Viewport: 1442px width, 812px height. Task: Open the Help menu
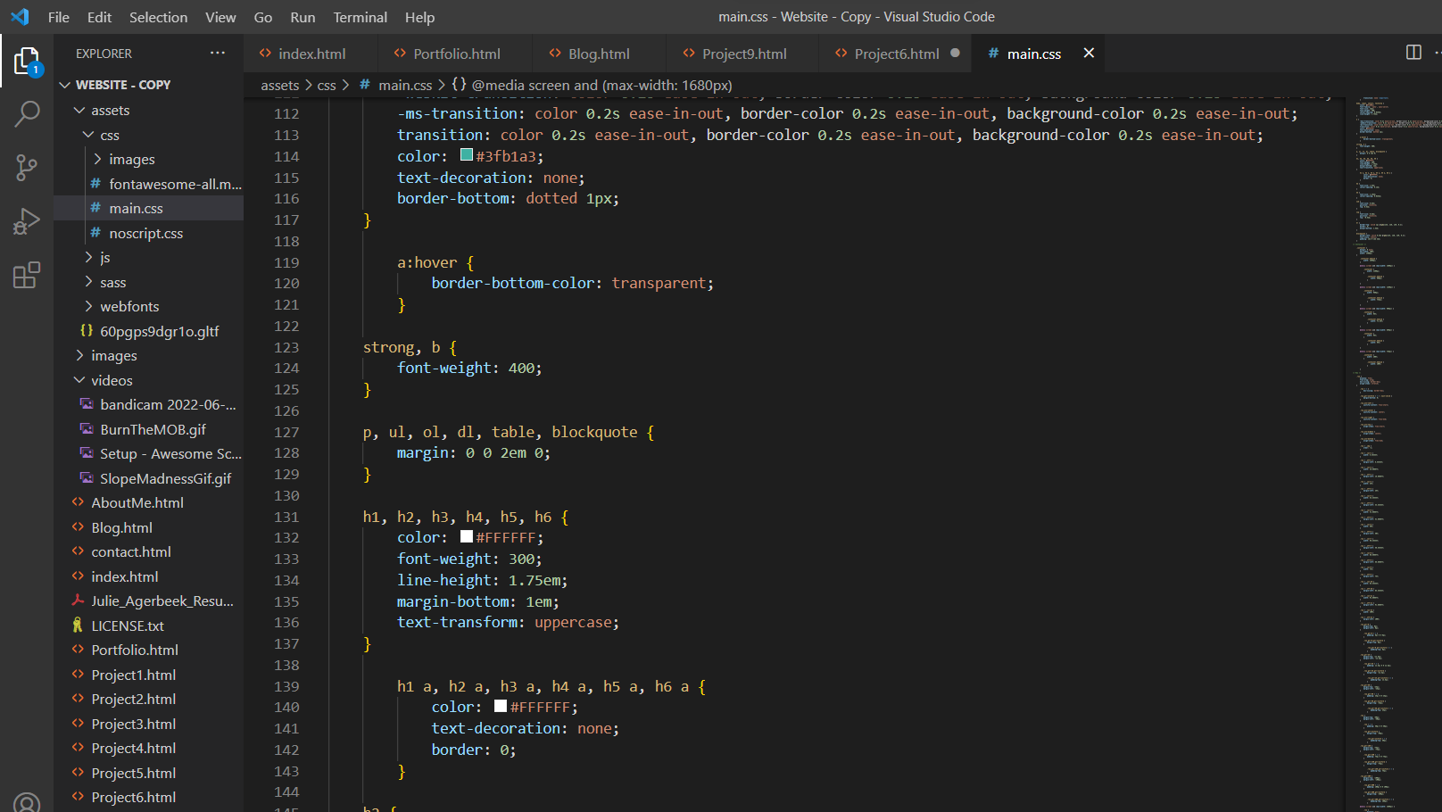(419, 17)
